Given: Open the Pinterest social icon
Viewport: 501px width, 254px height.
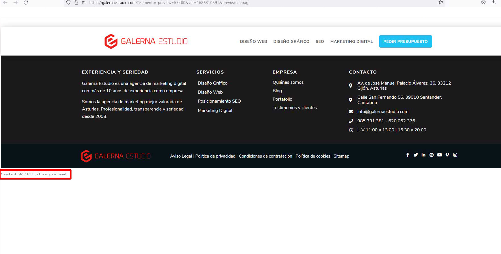Looking at the screenshot, I should pos(431,155).
